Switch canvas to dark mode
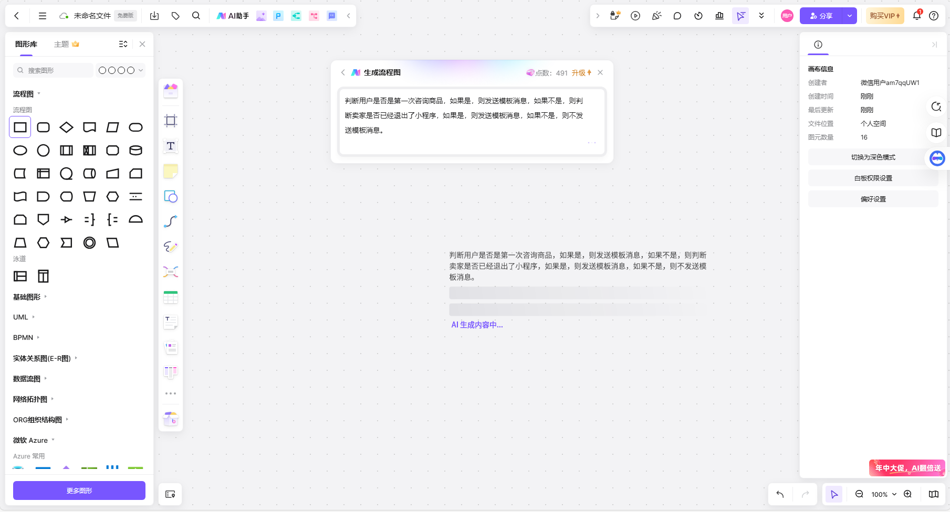Image resolution: width=950 pixels, height=512 pixels. [873, 157]
